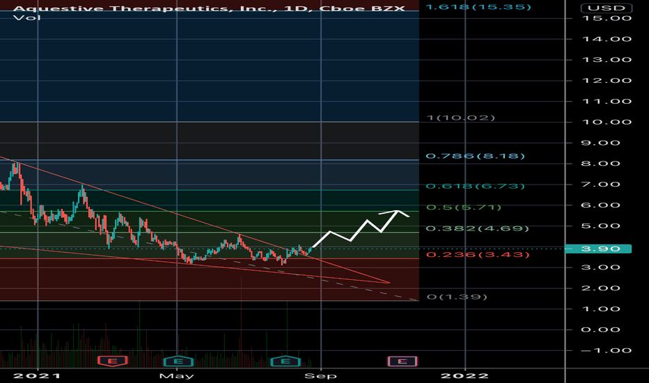
Task: Click the 2021 label on time axis
Action: [37, 376]
